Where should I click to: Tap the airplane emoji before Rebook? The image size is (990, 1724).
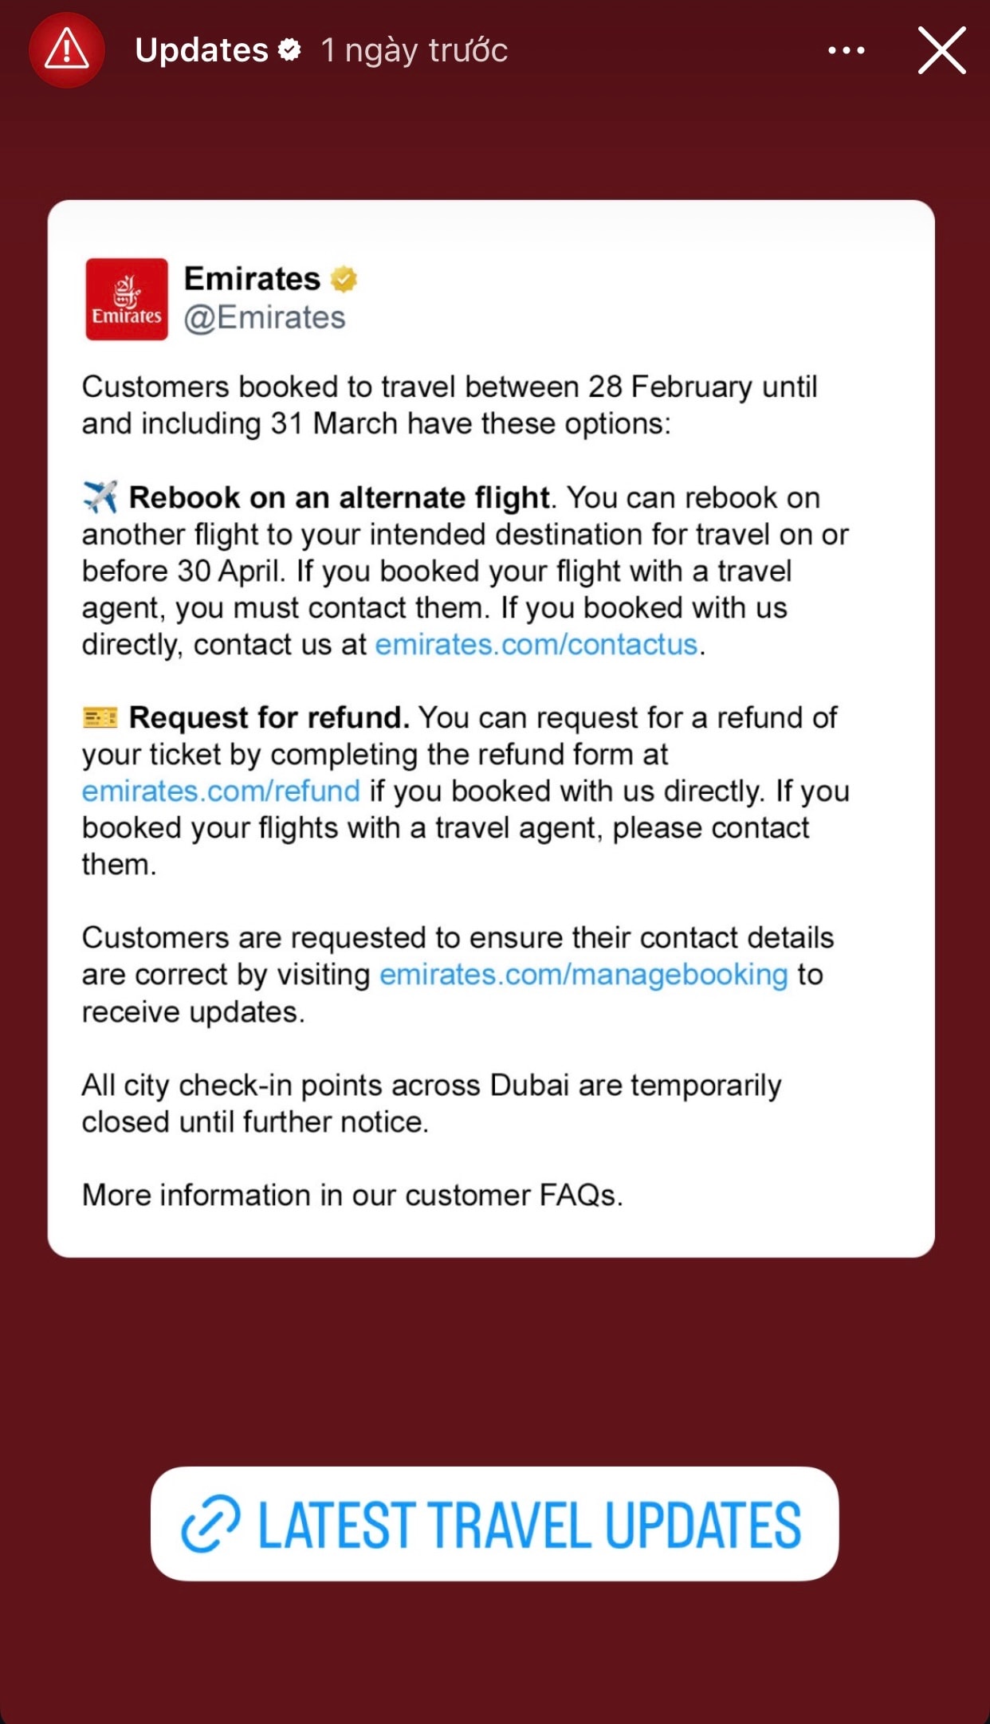click(100, 497)
